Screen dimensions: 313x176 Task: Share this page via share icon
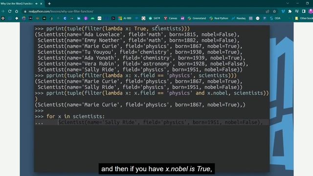click(268, 11)
